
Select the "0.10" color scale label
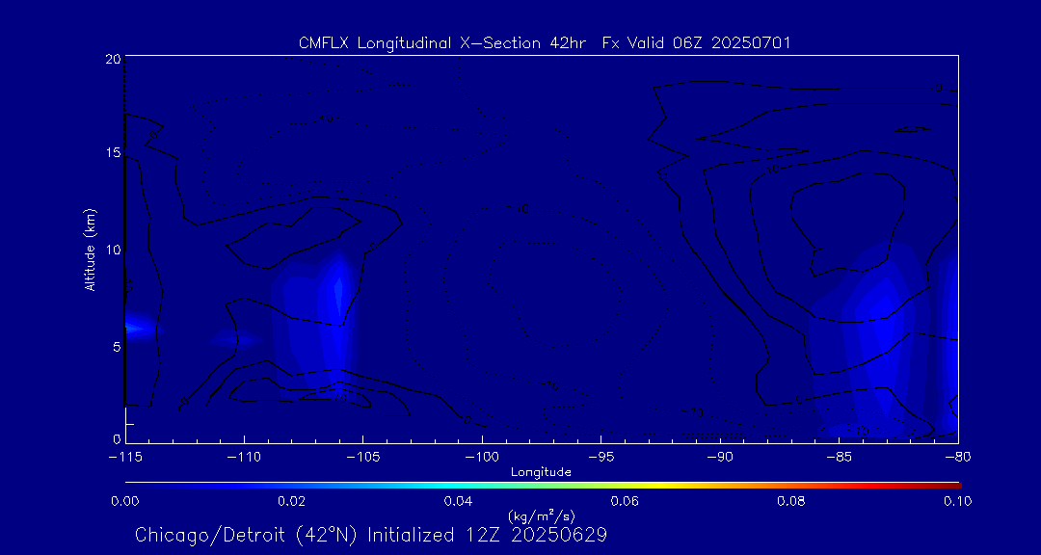[958, 501]
